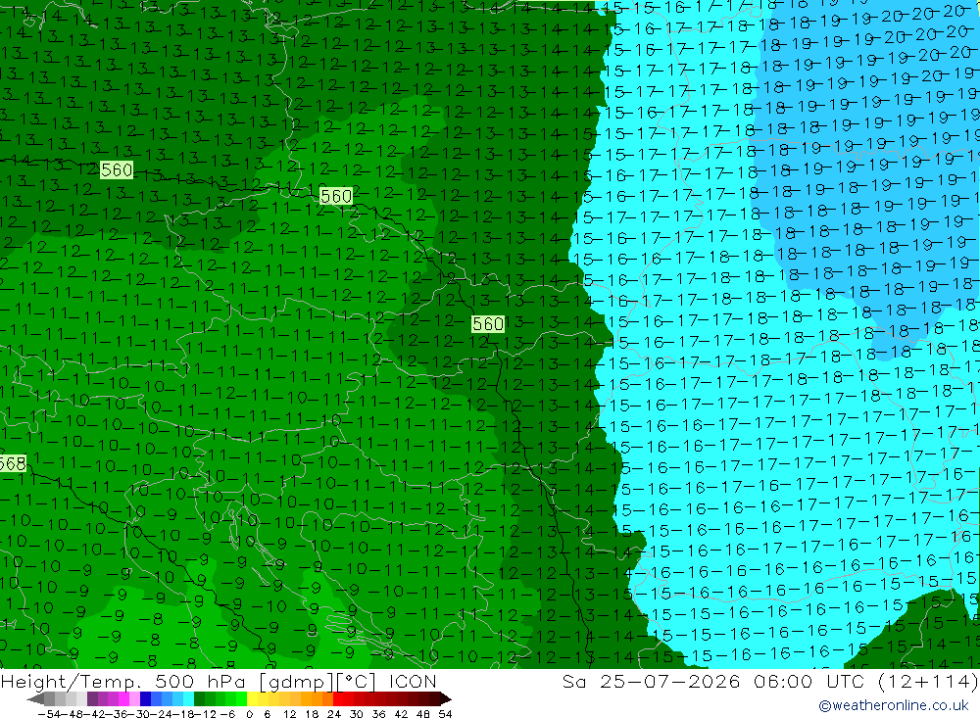Pick the dark purple swatch above -42
Screen dimensions: 980x718
click(92, 699)
